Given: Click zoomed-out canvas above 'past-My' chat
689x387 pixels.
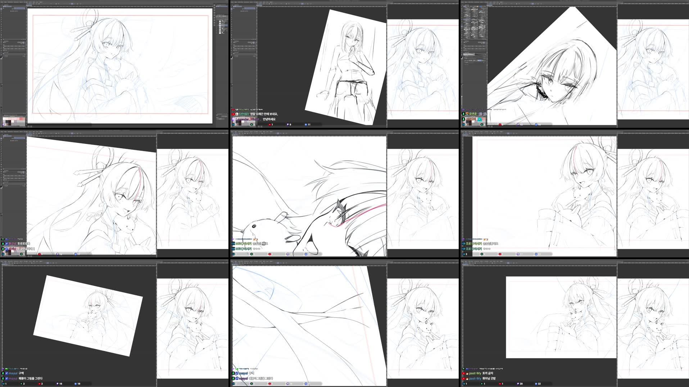Looking at the screenshot, I should point(561,317).
